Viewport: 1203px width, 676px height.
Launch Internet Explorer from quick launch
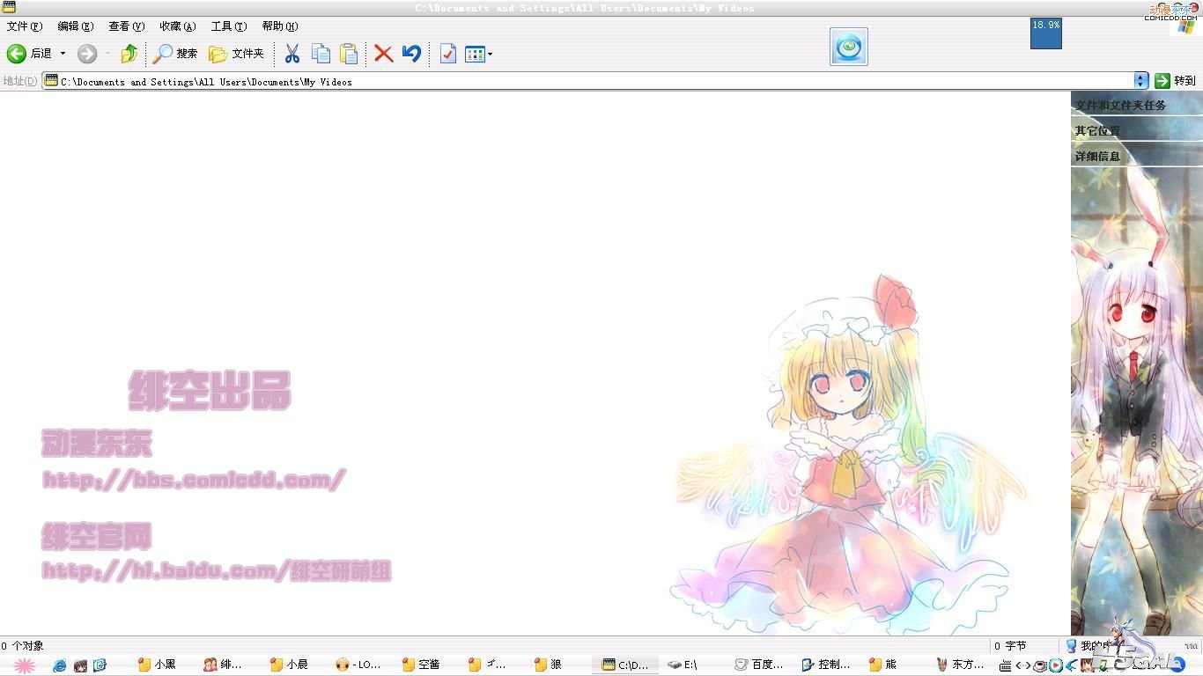pyautogui.click(x=60, y=665)
